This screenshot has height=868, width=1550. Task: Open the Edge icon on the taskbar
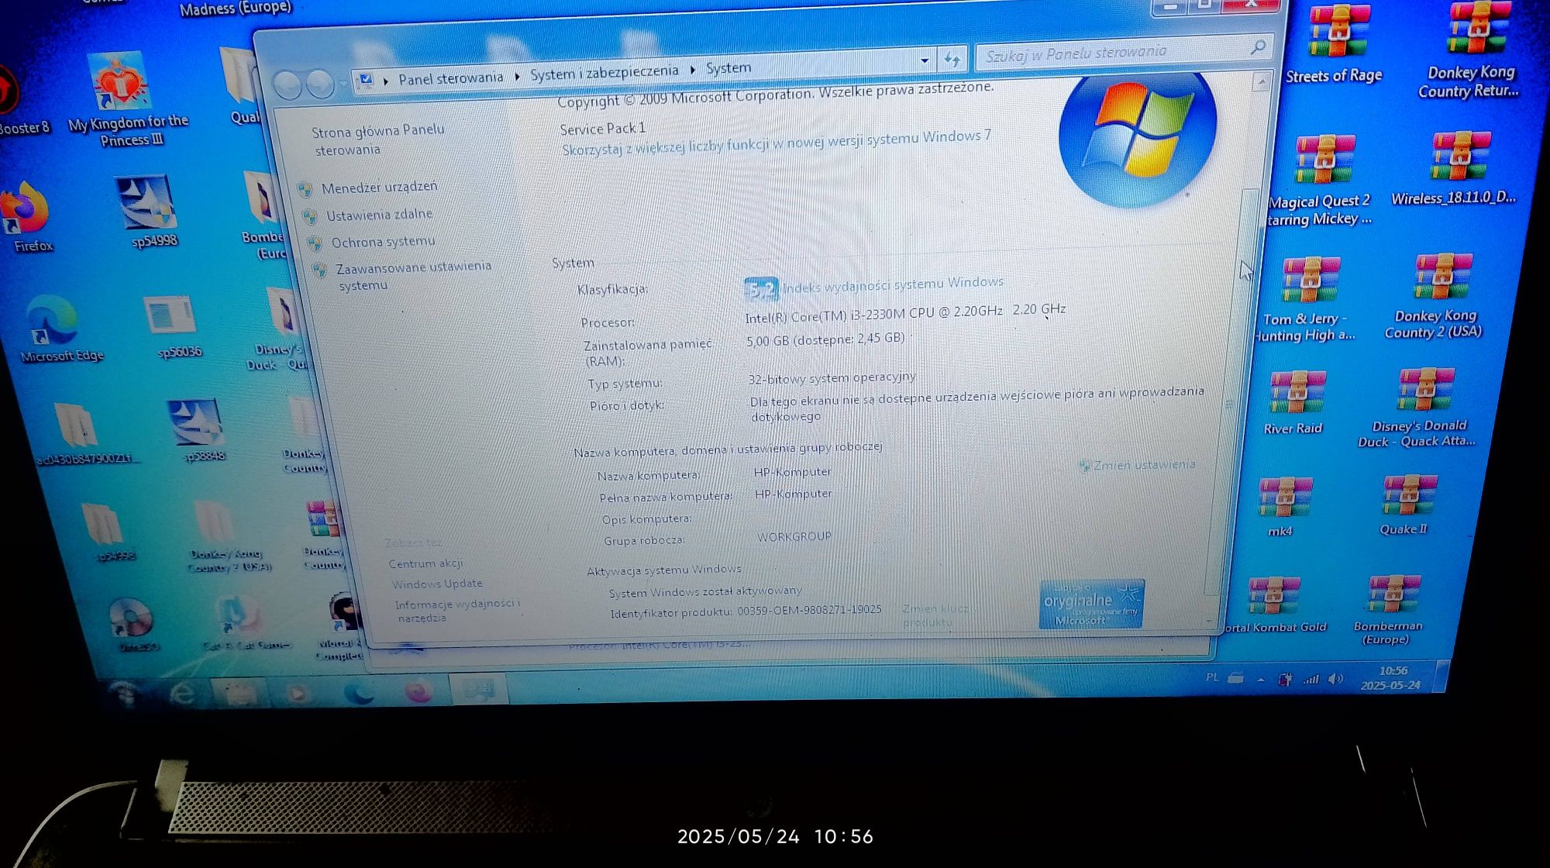(358, 692)
